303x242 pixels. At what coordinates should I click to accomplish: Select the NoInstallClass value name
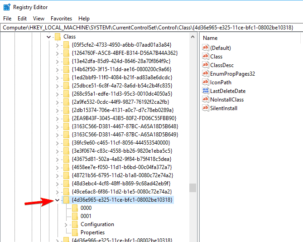pos(227,100)
